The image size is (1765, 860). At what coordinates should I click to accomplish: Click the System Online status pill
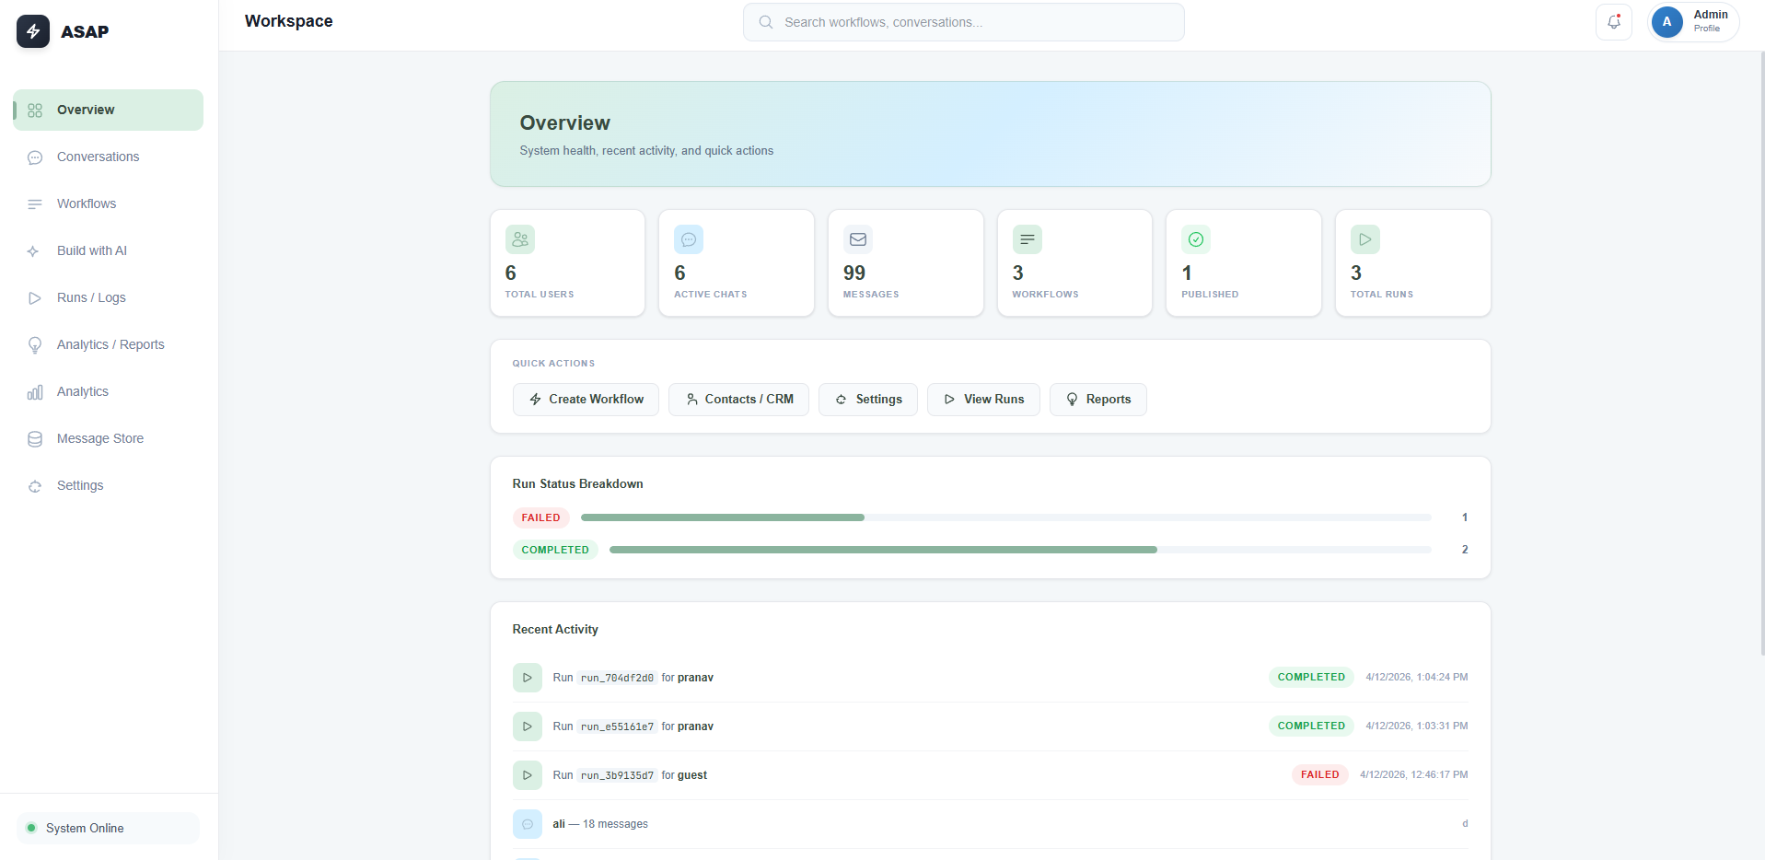tap(108, 828)
